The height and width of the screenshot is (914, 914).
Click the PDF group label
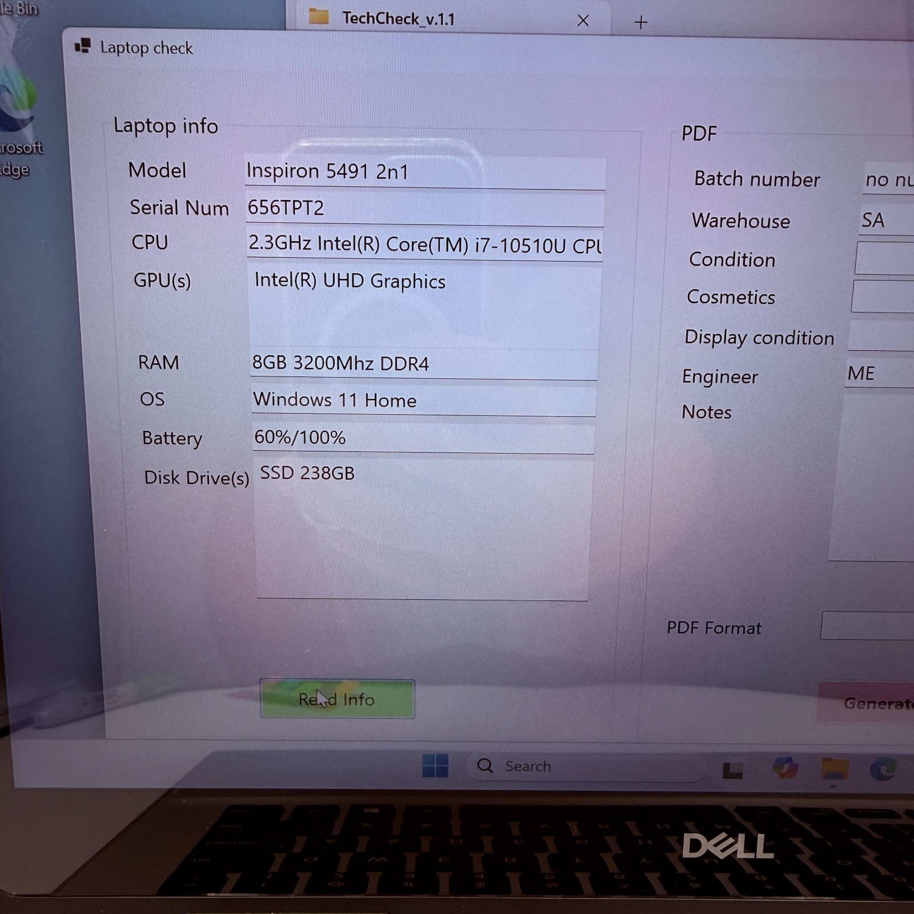point(699,134)
